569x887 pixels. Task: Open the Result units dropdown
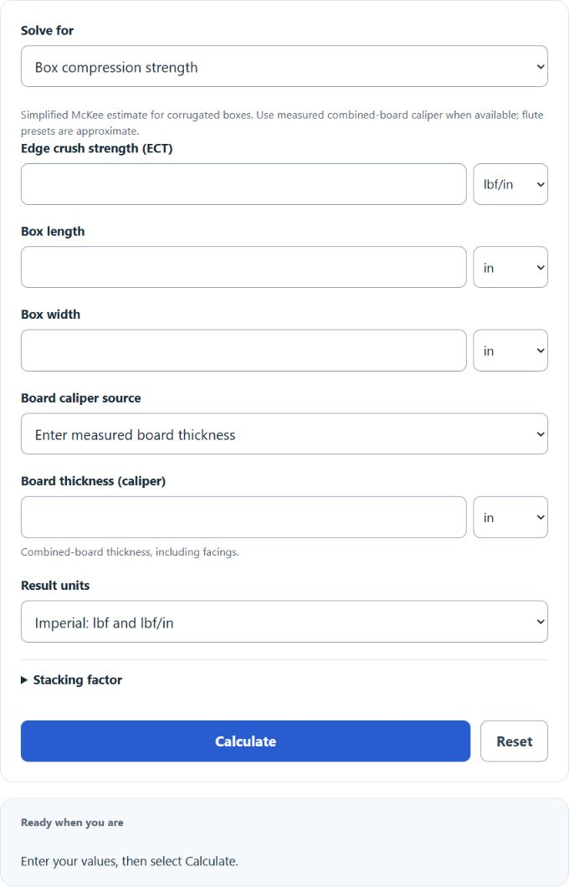(x=284, y=622)
